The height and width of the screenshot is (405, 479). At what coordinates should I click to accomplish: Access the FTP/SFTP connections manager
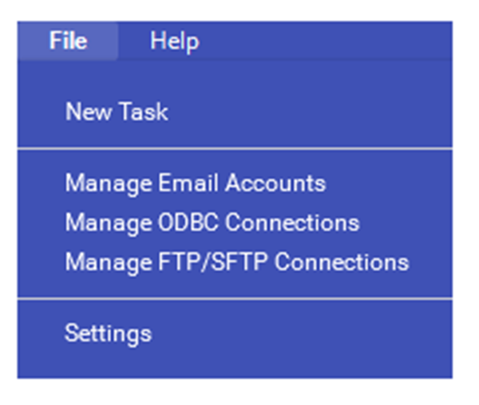(236, 261)
